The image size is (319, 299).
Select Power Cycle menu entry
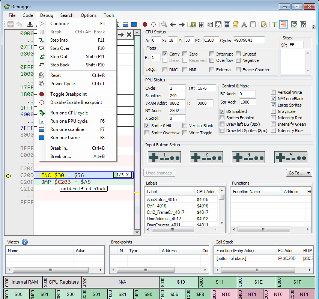pyautogui.click(x=77, y=84)
